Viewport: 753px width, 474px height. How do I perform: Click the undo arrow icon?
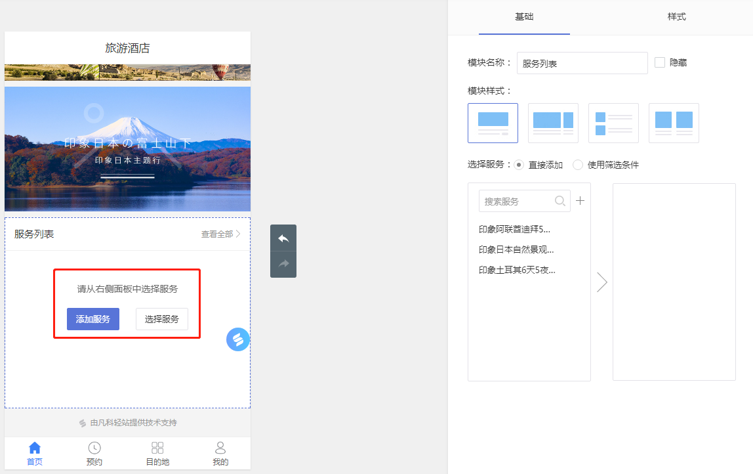coord(283,238)
